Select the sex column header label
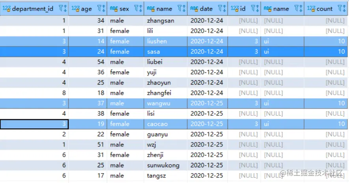The image size is (349, 183). (124, 9)
